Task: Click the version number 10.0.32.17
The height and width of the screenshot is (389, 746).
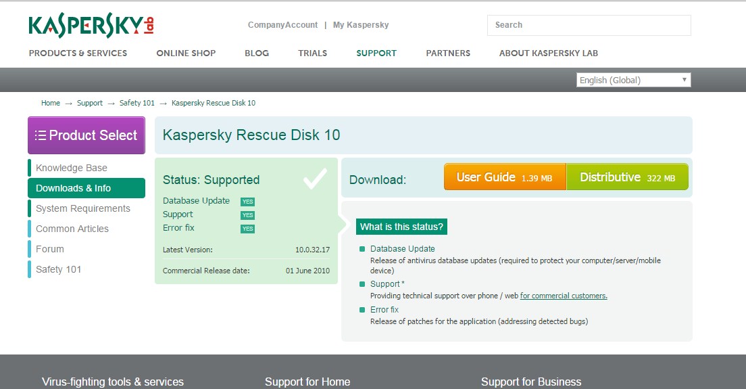Action: pos(313,250)
